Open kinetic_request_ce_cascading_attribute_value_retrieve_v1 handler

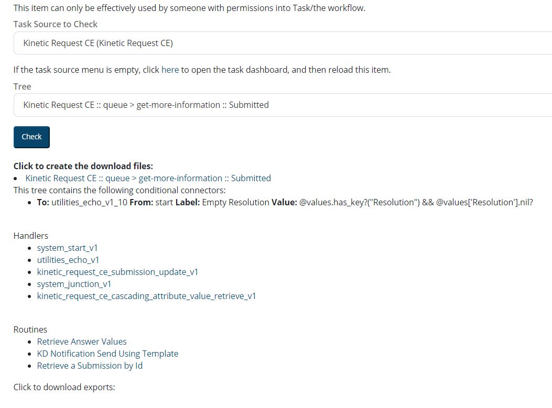(146, 296)
